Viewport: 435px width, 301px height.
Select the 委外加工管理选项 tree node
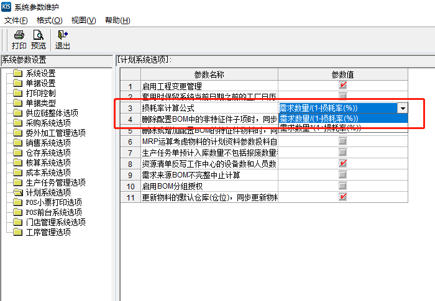(55, 133)
